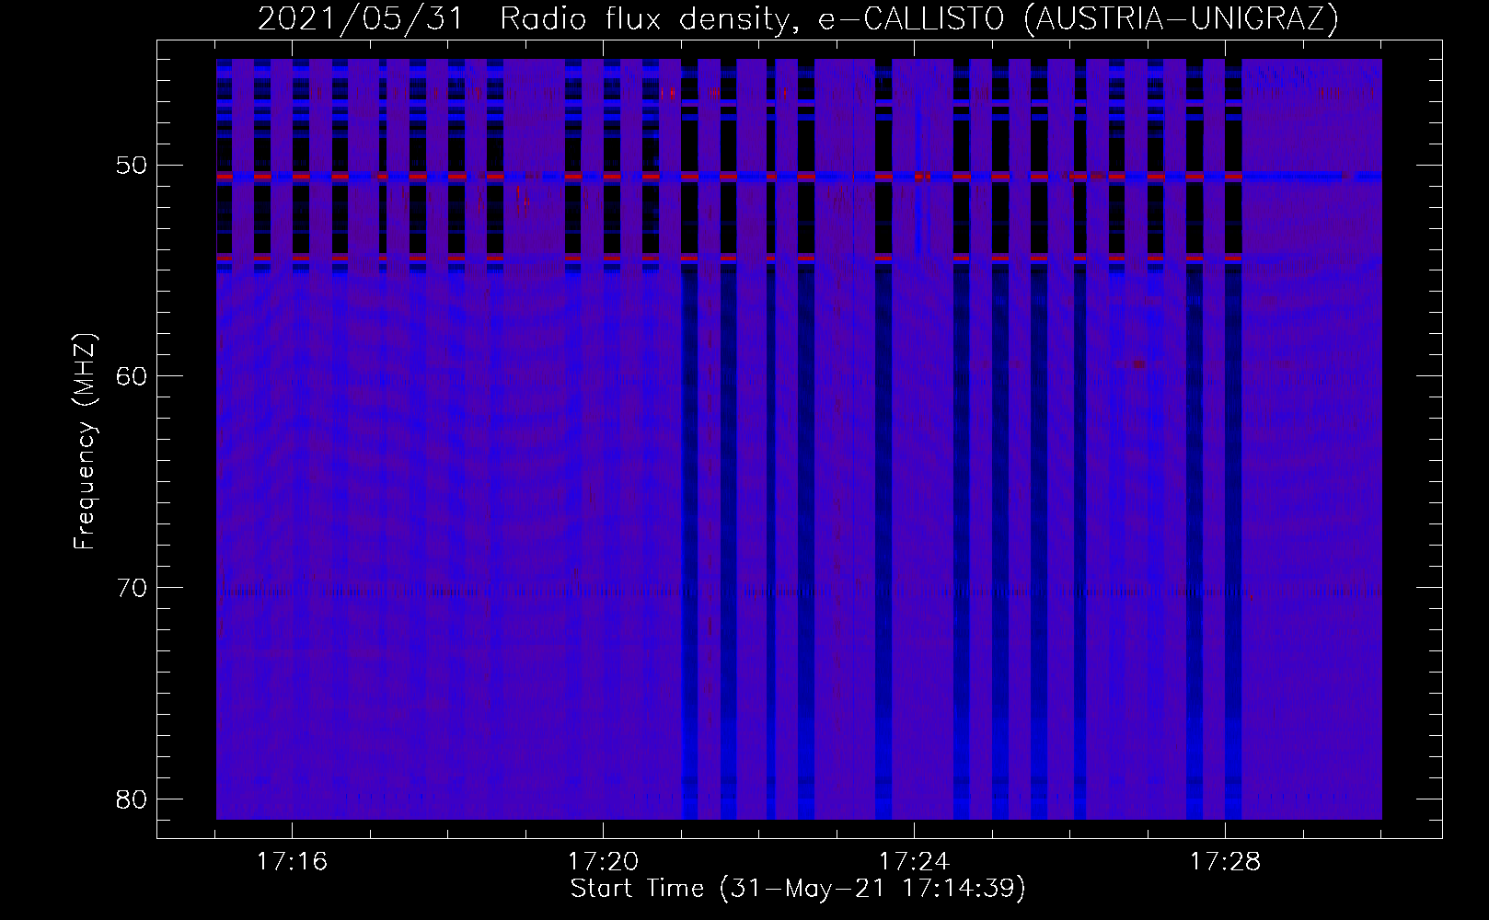Click the frequency tick label "60"

[x=131, y=375]
